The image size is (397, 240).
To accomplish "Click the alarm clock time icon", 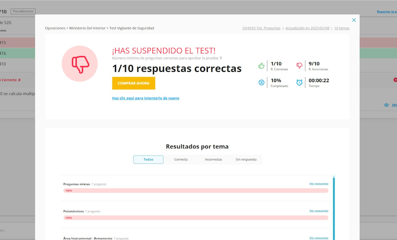I will tap(299, 82).
